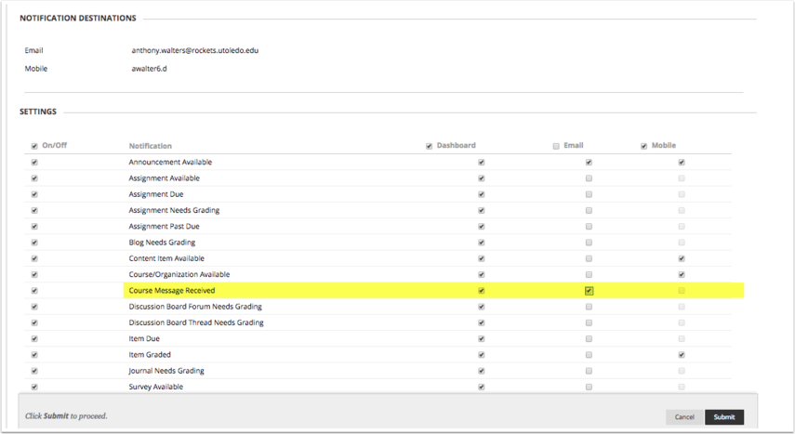Uncheck Dashboard for Assignment Past Due
Viewport: 795px width, 434px height.
(x=481, y=226)
